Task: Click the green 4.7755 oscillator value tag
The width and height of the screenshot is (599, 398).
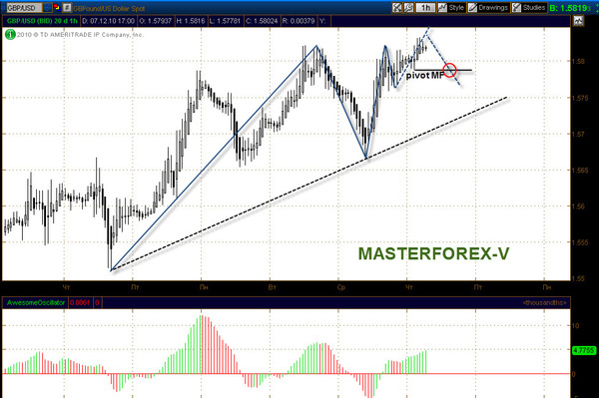Action: (584, 350)
